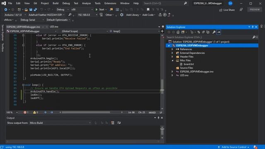Viewport: 265px width, 149px height.
Task: Click the previous issue left arrow
Action: tap(46, 112)
